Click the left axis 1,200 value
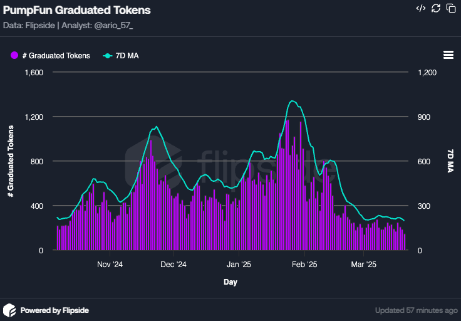This screenshot has width=461, height=321. coord(34,117)
